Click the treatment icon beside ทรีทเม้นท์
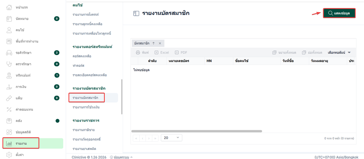 9,75
